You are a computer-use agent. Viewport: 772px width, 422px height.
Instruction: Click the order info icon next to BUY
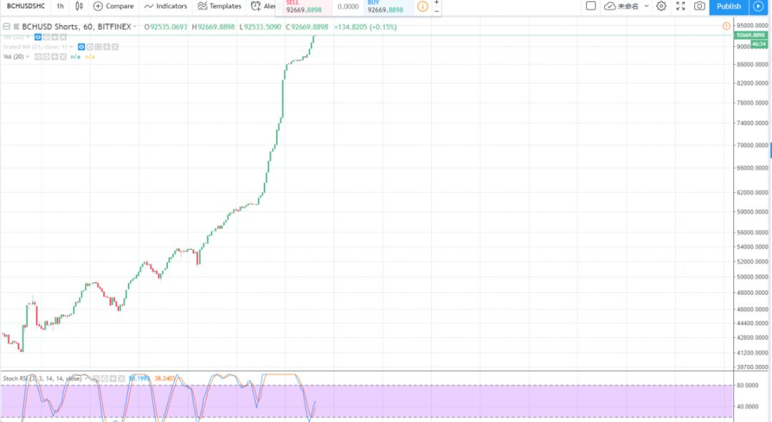pyautogui.click(x=422, y=6)
